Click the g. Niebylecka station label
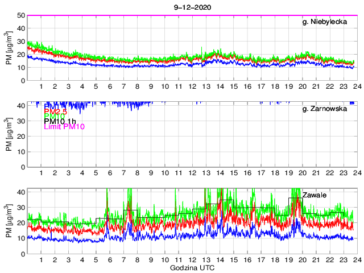 coord(328,22)
